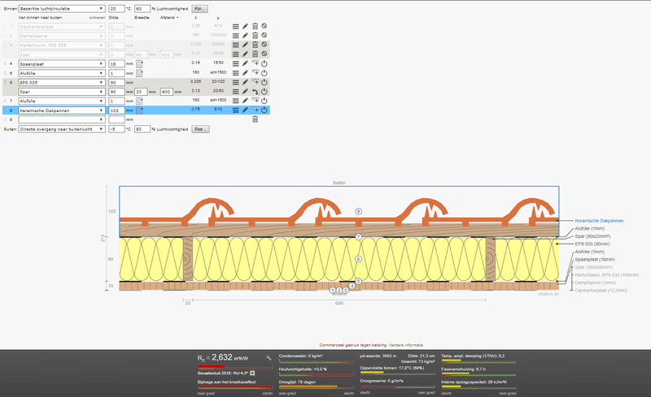651x397 pixels.
Task: Expand the EPS 035 material dropdown
Action: tap(61, 82)
